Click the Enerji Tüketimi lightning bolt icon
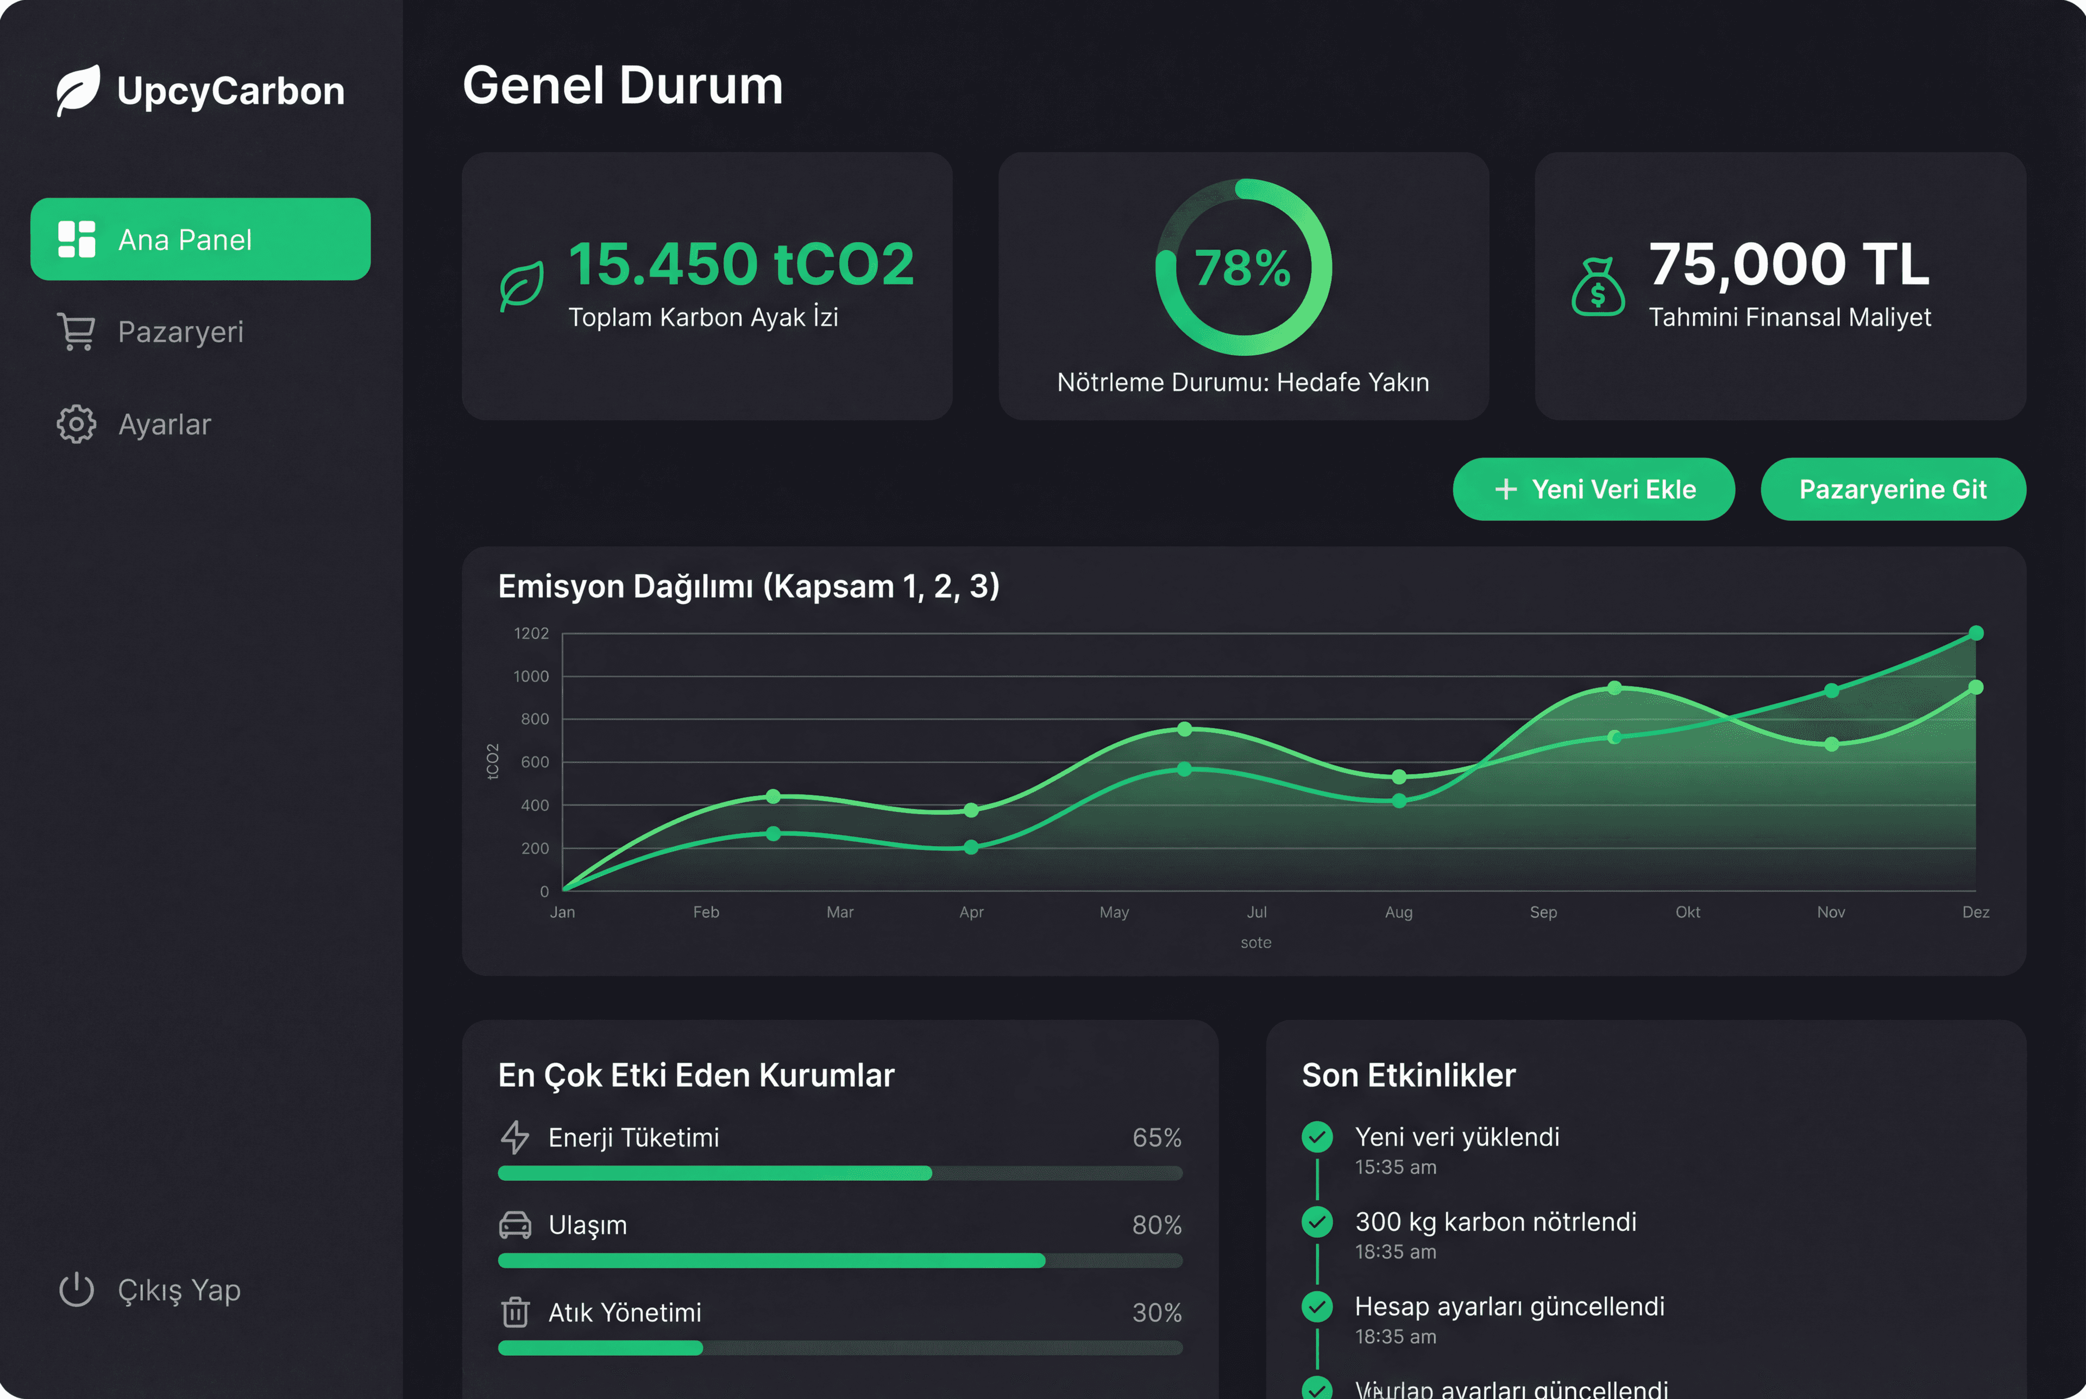The height and width of the screenshot is (1399, 2086). (x=515, y=1137)
